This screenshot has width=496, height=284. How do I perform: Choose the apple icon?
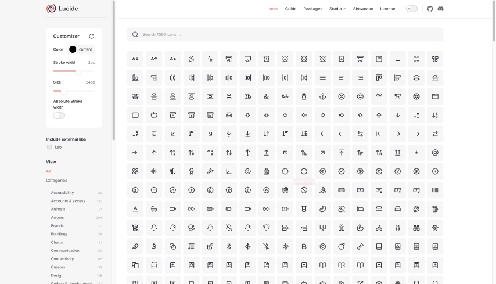(154, 115)
